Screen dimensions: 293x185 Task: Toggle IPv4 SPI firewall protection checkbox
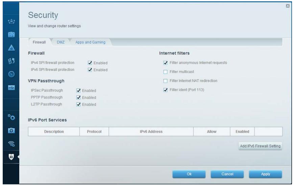coord(90,63)
